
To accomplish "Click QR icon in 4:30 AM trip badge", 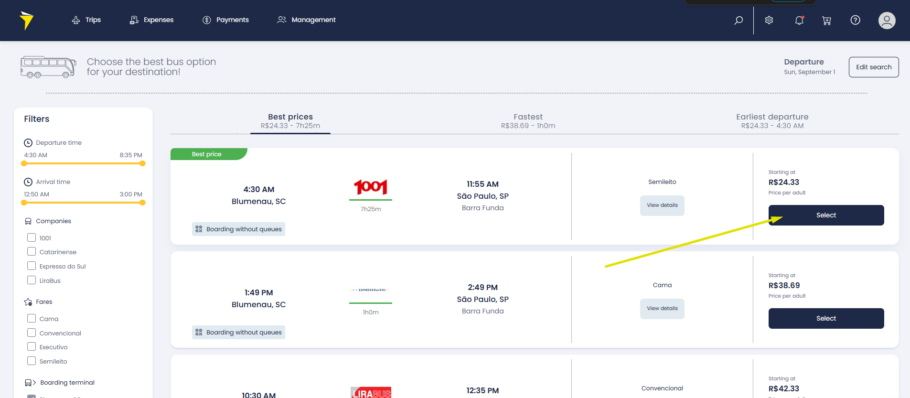I will (x=199, y=229).
